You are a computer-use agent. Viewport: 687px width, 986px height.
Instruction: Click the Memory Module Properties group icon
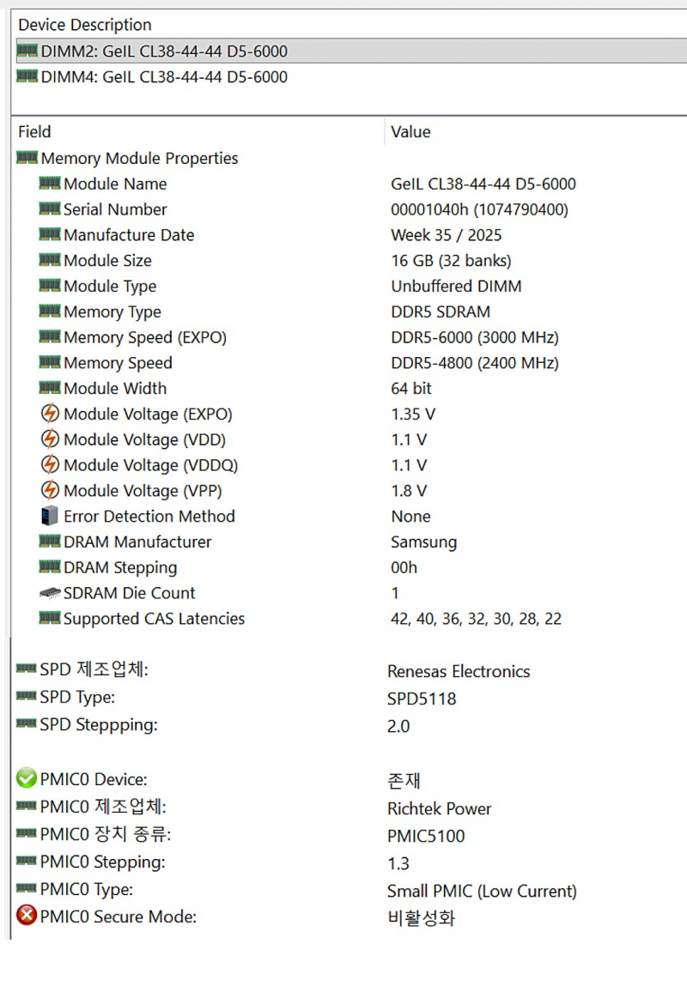coord(27,158)
